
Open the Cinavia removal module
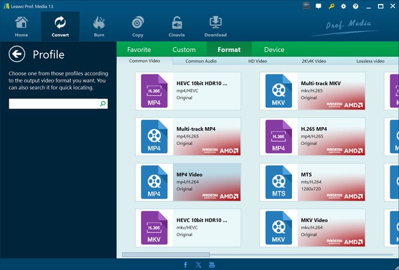click(x=177, y=27)
